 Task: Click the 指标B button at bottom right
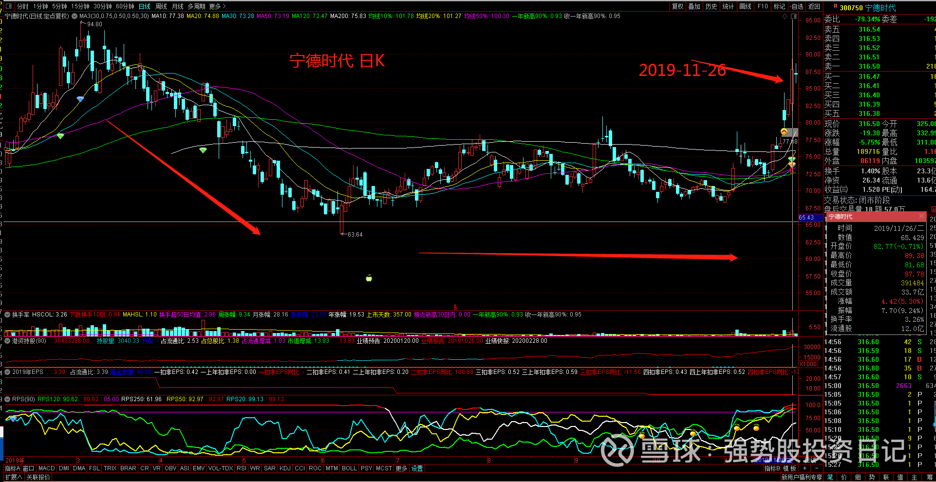point(772,468)
